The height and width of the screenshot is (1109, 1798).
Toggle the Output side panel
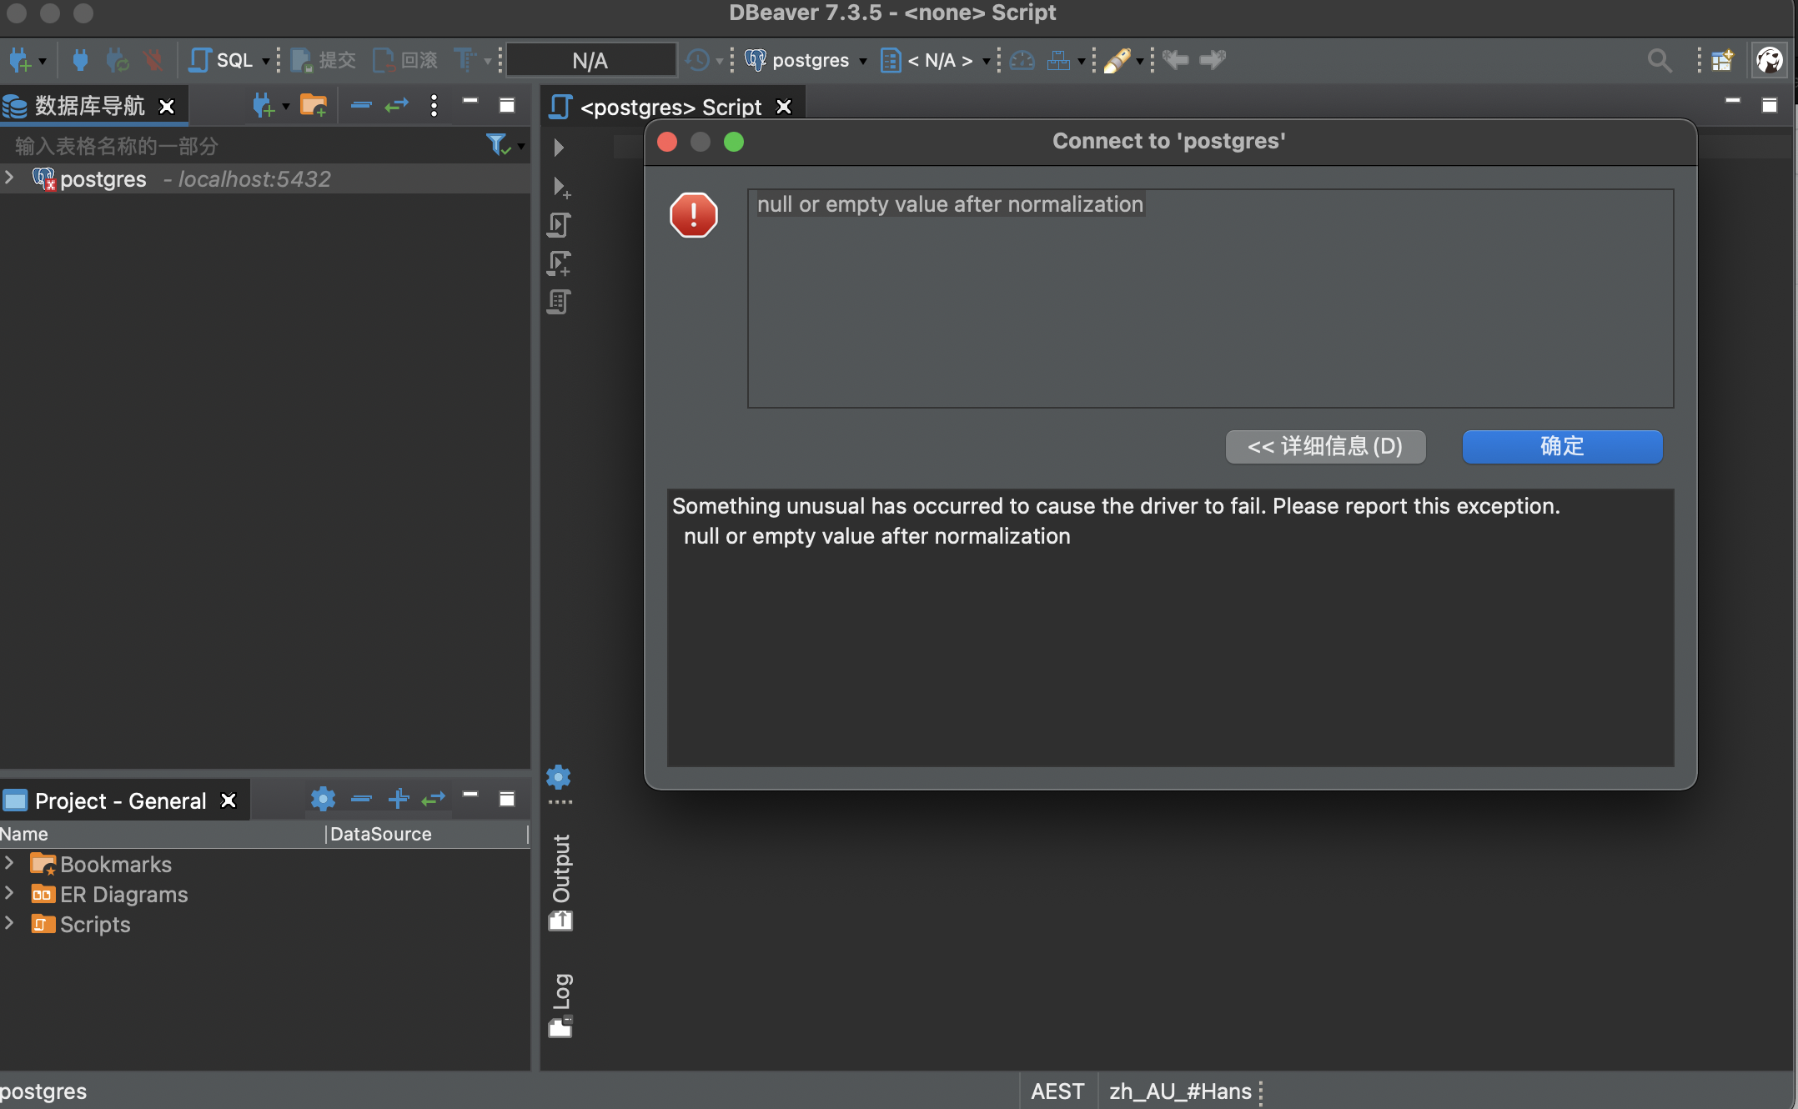click(x=560, y=882)
